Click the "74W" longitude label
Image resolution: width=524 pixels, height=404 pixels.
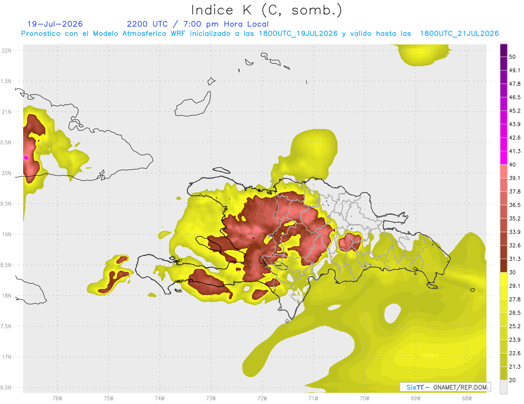(160, 398)
